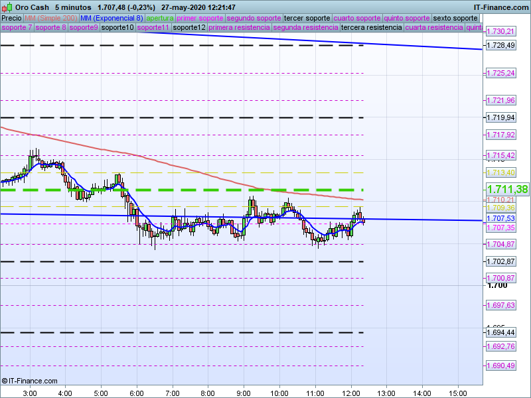531x398 pixels.
Task: Click the soporte10 indicator label
Action: [117, 28]
